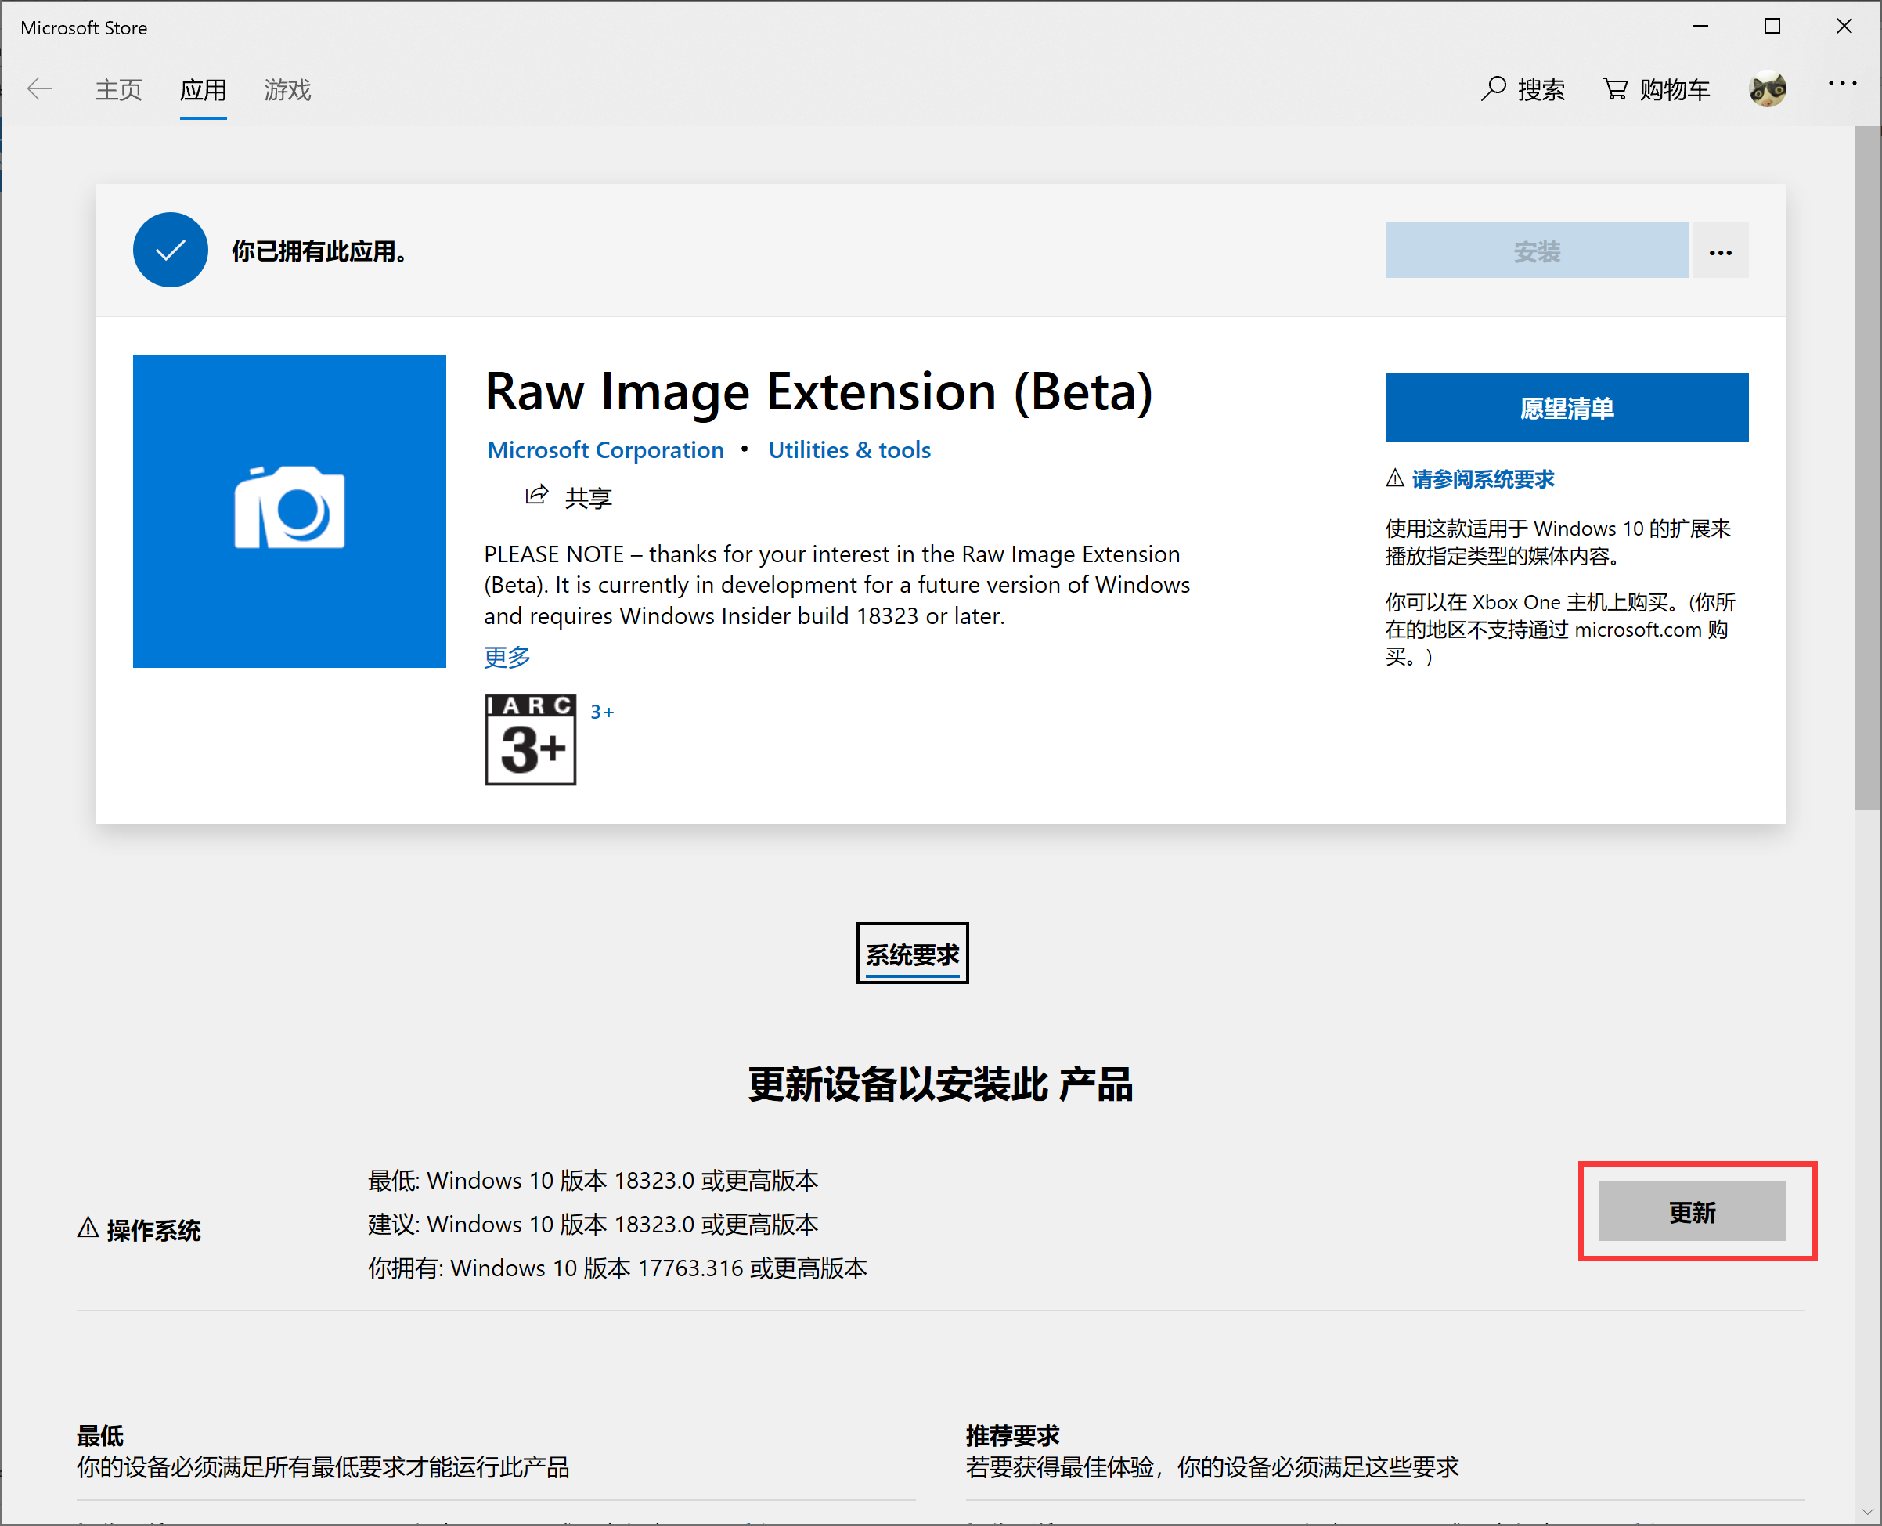Viewport: 1882px width, 1526px height.
Task: Open the top-right three dots menu
Action: click(x=1842, y=84)
